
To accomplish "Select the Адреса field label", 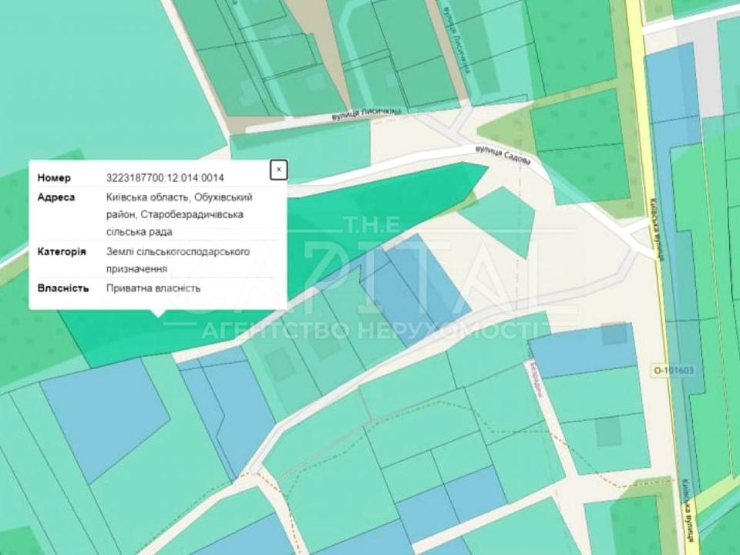I will 56,197.
